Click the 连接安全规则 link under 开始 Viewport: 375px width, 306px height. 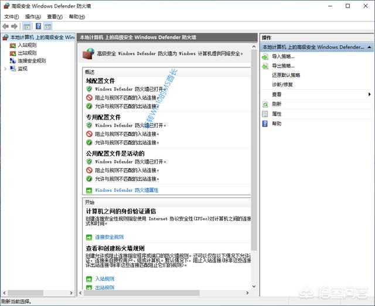tap(109, 237)
